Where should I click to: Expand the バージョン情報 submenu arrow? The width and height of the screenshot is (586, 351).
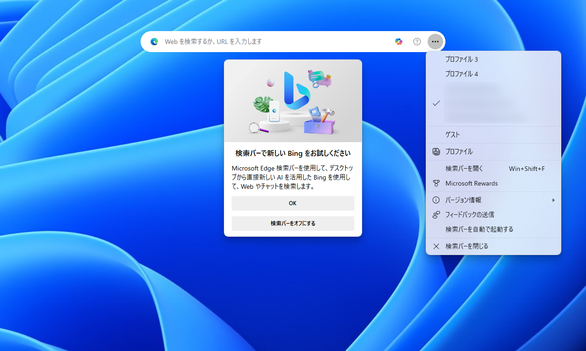click(553, 200)
